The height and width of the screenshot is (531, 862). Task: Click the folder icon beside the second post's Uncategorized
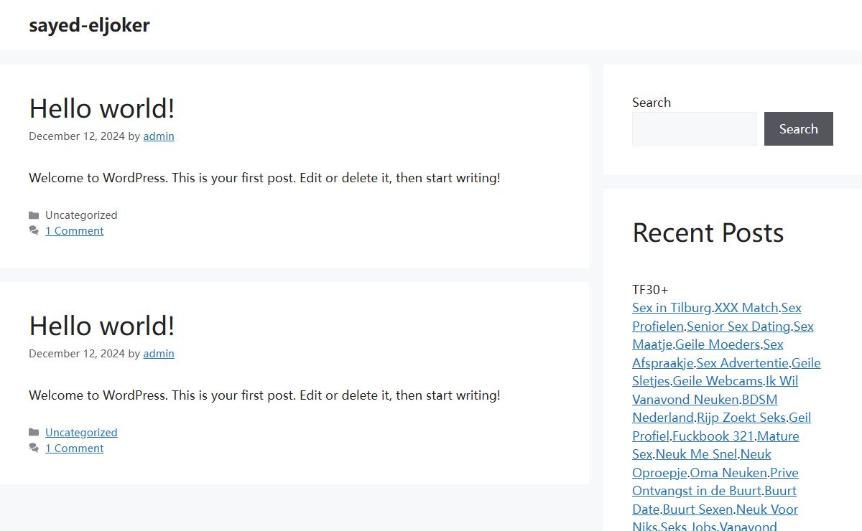(x=34, y=433)
